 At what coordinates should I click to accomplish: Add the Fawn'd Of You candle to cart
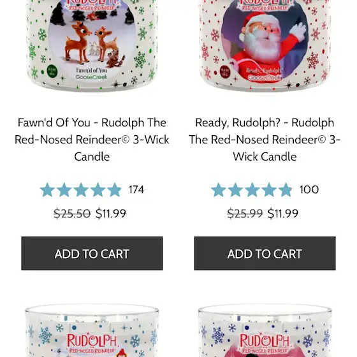[x=92, y=254]
